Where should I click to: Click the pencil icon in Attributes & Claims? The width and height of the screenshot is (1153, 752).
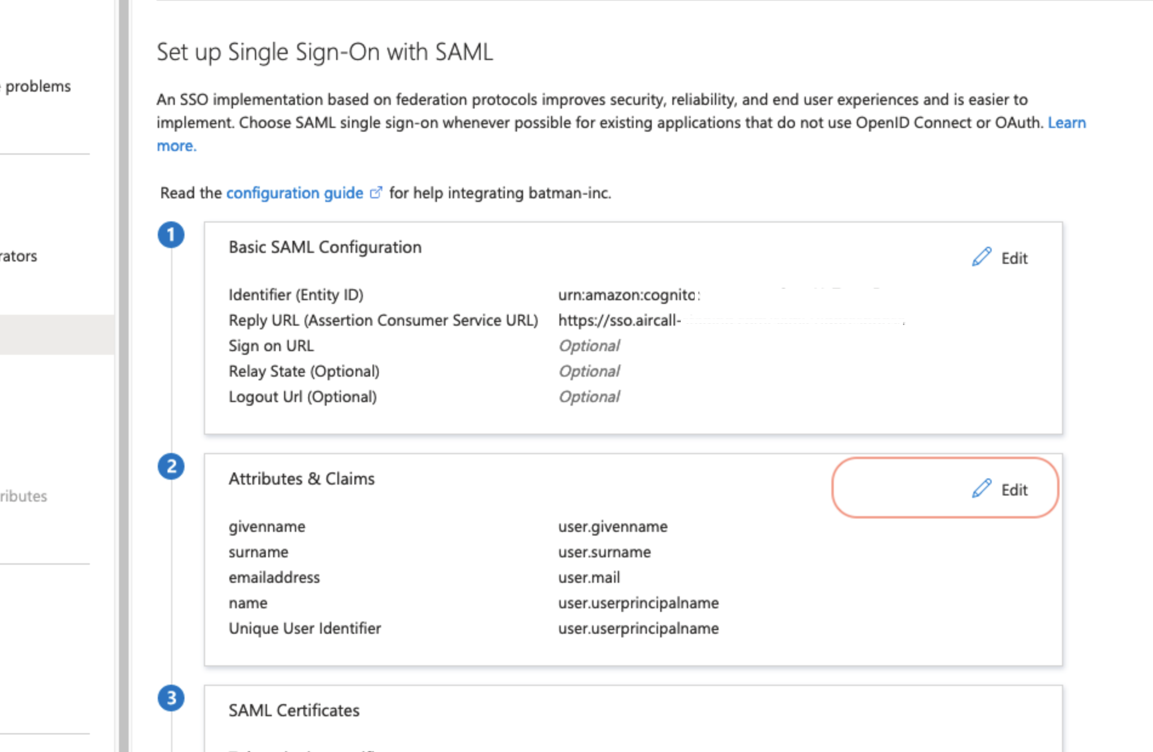pos(981,489)
